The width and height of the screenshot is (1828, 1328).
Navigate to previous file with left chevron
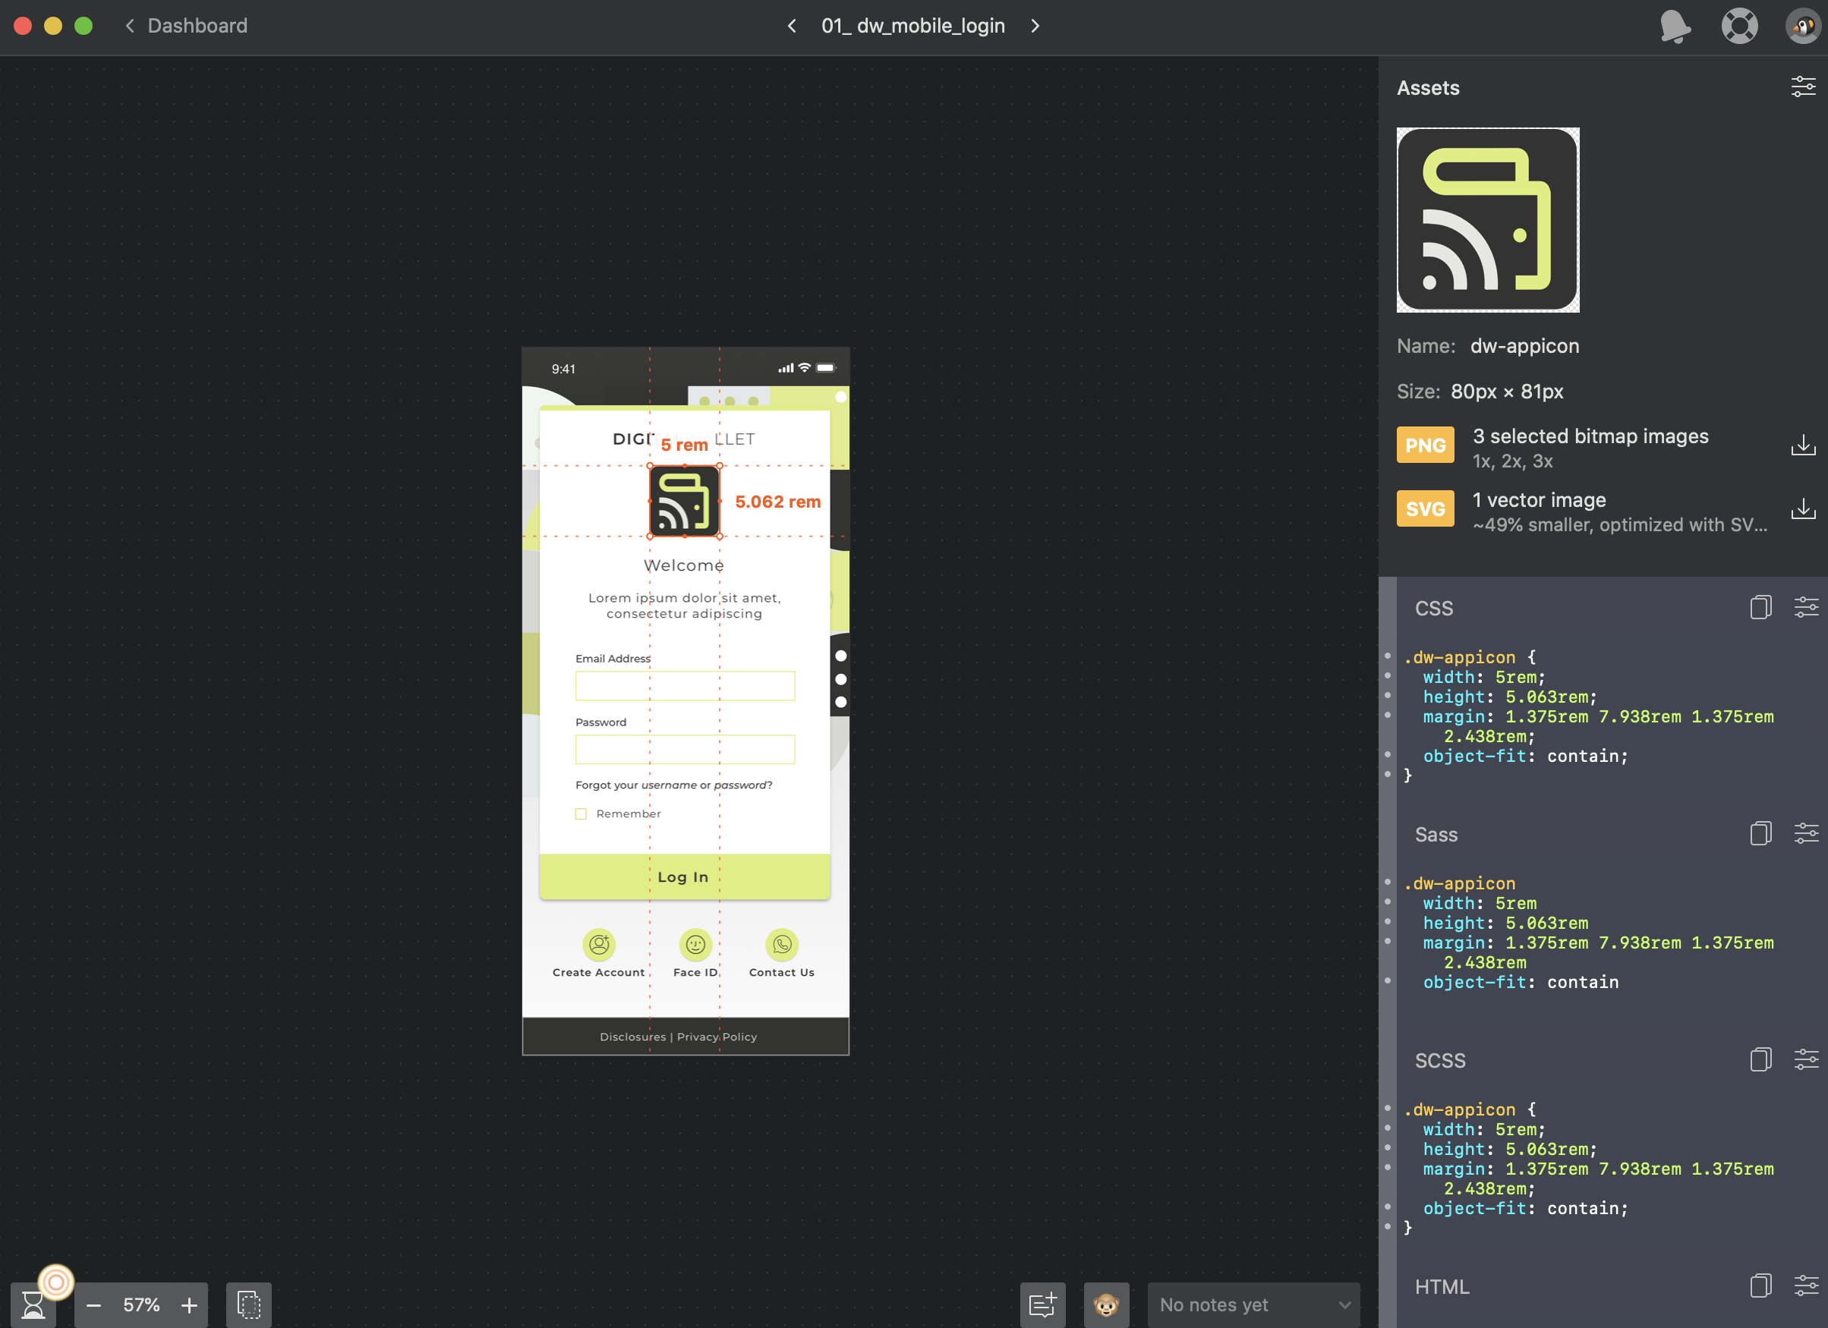point(790,26)
